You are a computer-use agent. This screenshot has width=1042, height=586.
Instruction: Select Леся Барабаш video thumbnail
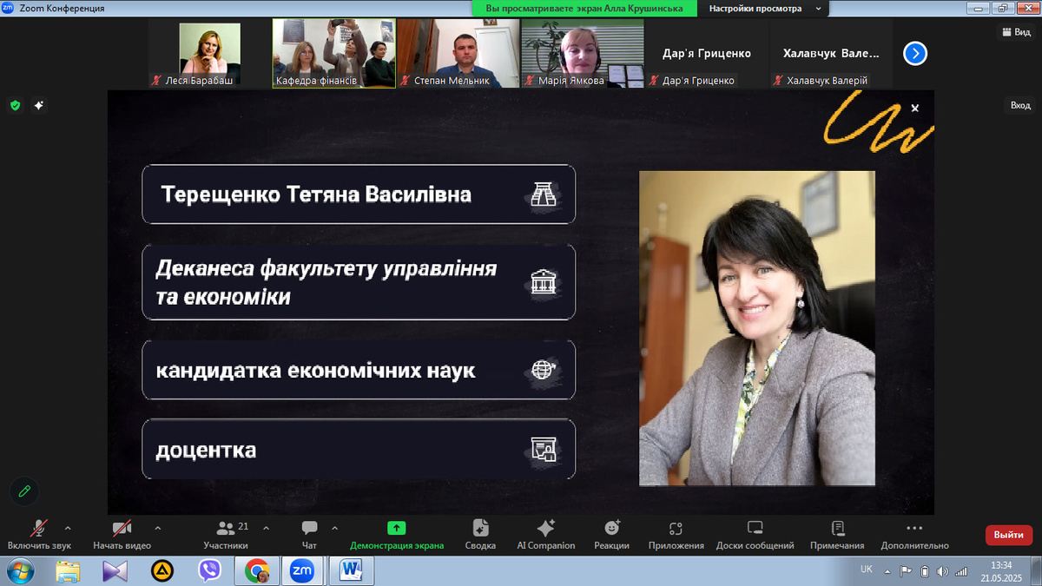[209, 54]
